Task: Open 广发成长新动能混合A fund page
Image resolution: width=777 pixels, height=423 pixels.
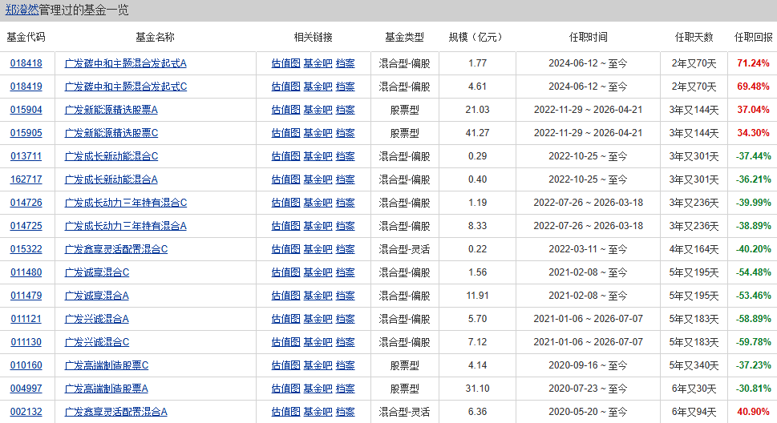Action: coord(111,179)
